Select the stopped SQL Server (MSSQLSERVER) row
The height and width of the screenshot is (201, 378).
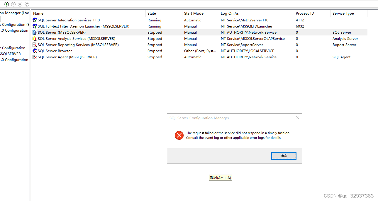88,32
